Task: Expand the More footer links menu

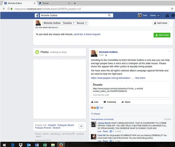Action: [38, 137]
